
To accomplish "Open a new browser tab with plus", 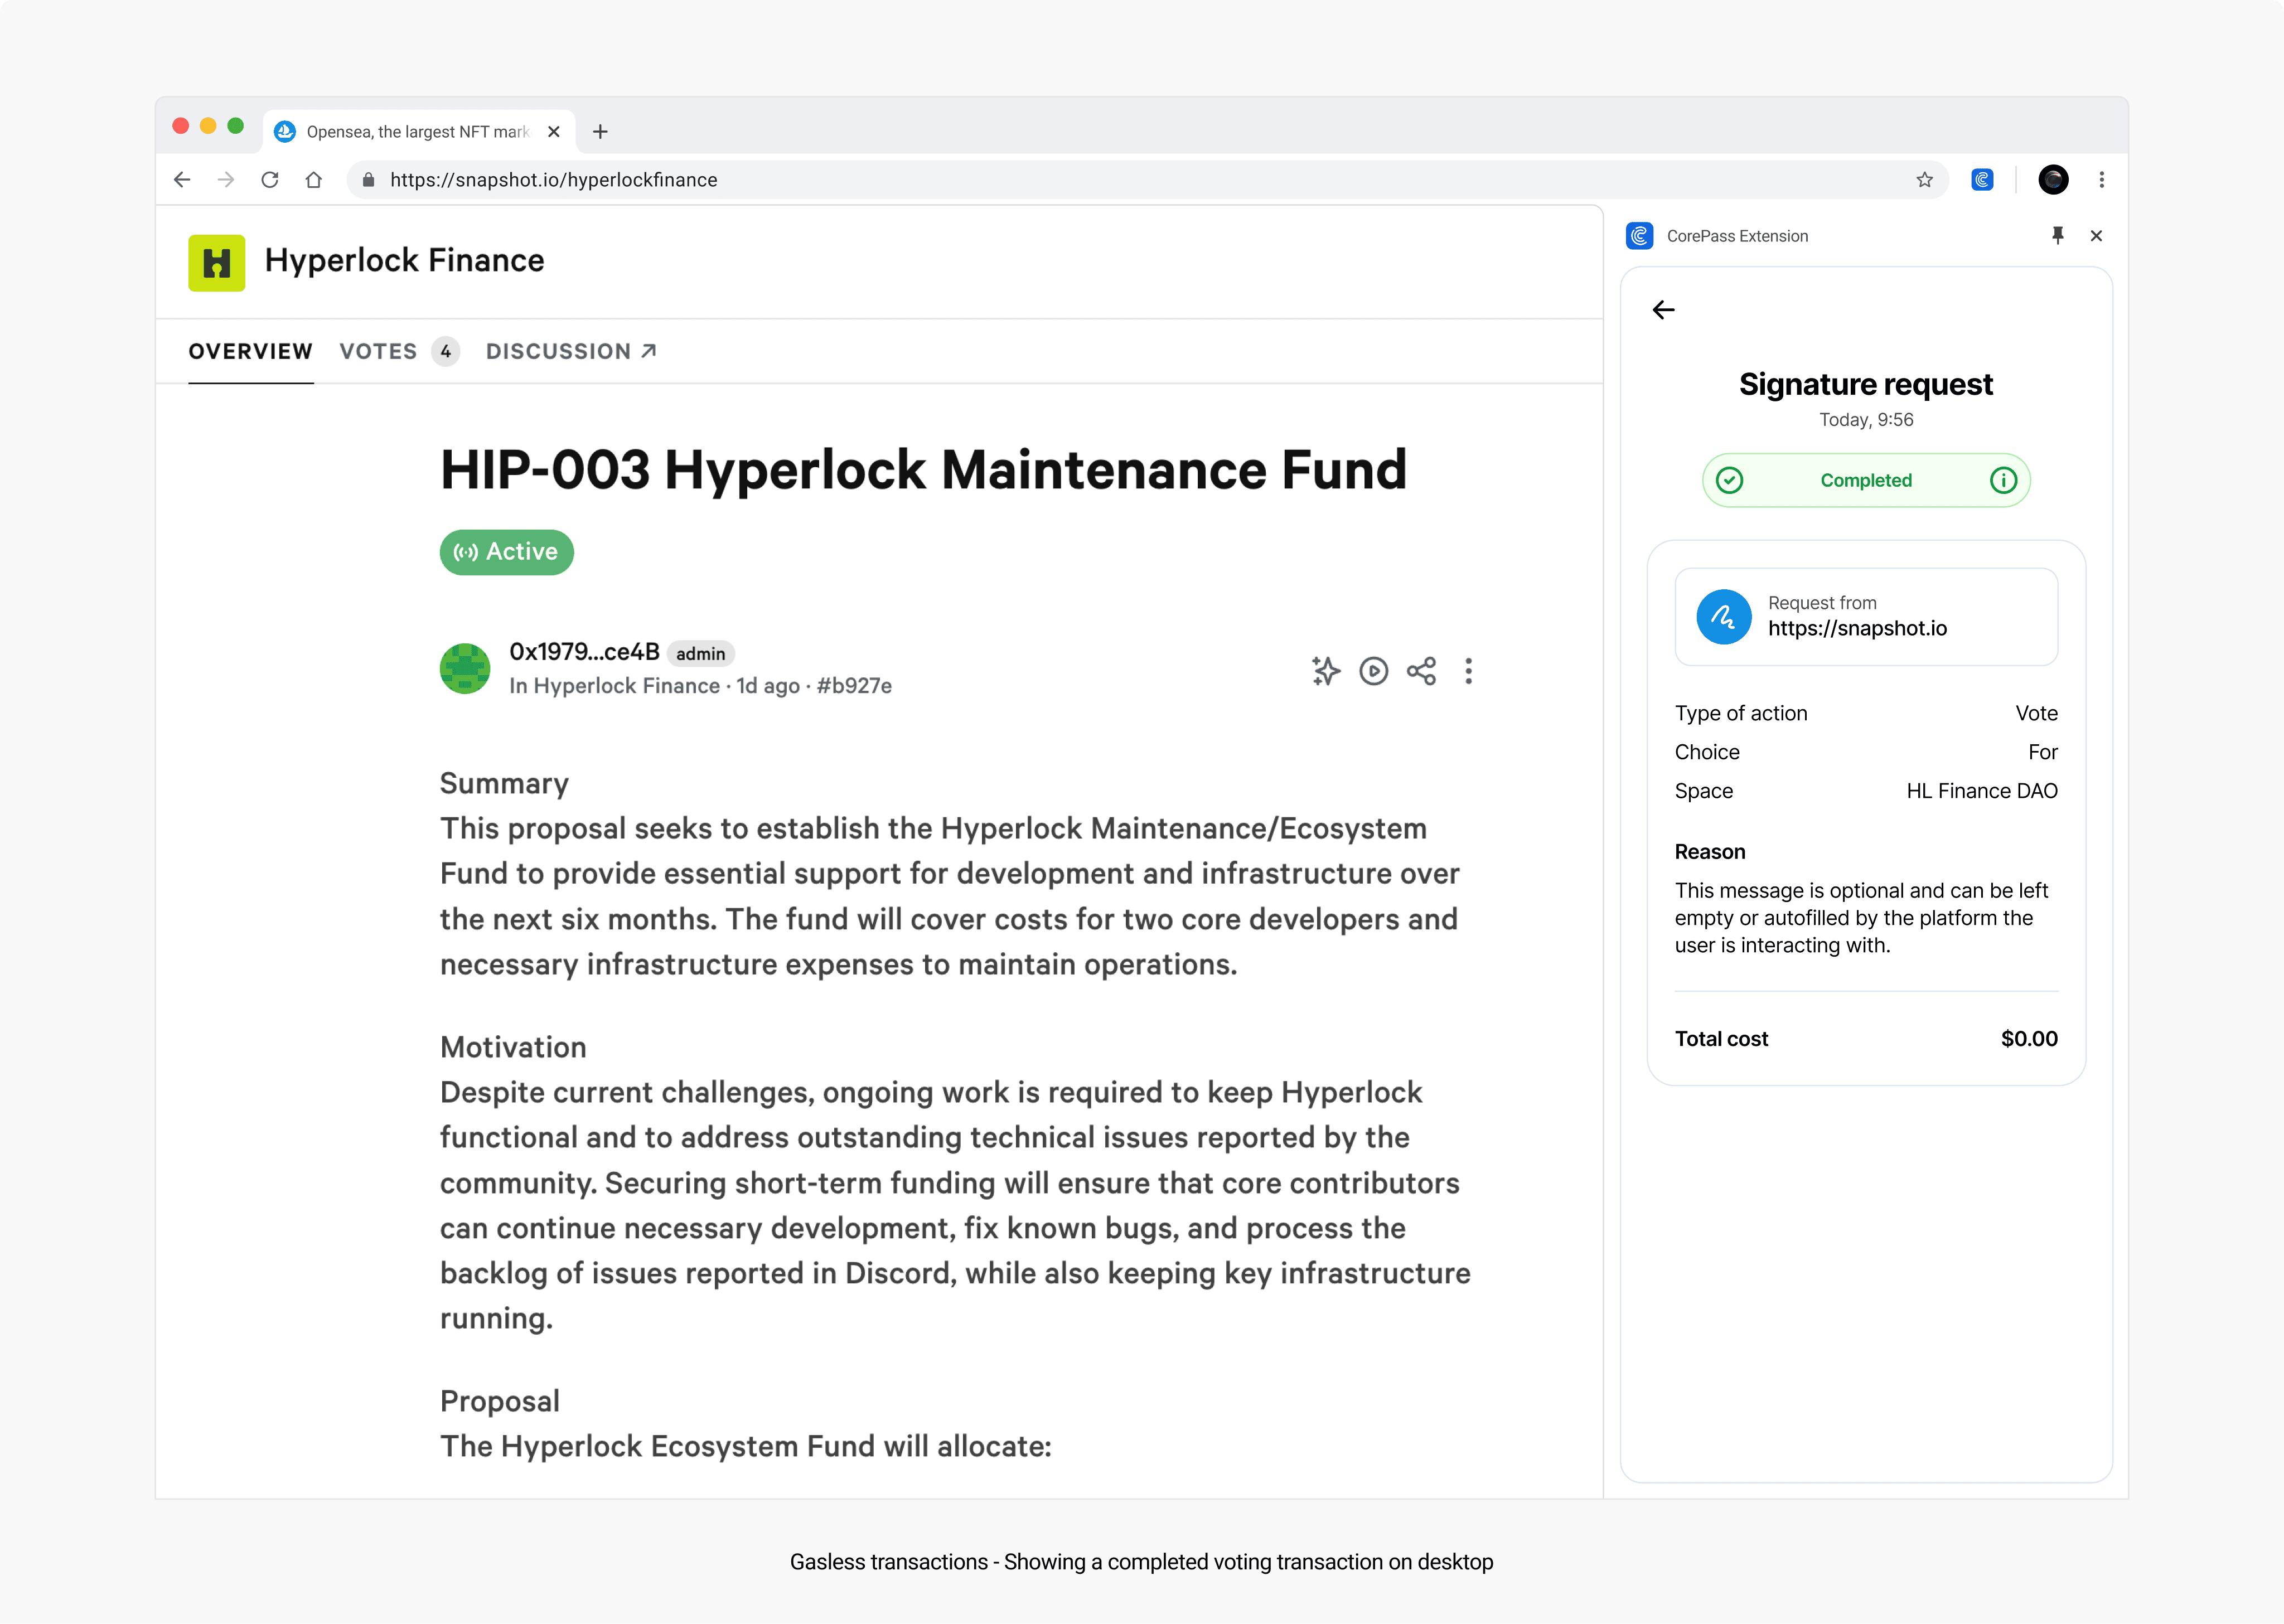I will pyautogui.click(x=600, y=132).
